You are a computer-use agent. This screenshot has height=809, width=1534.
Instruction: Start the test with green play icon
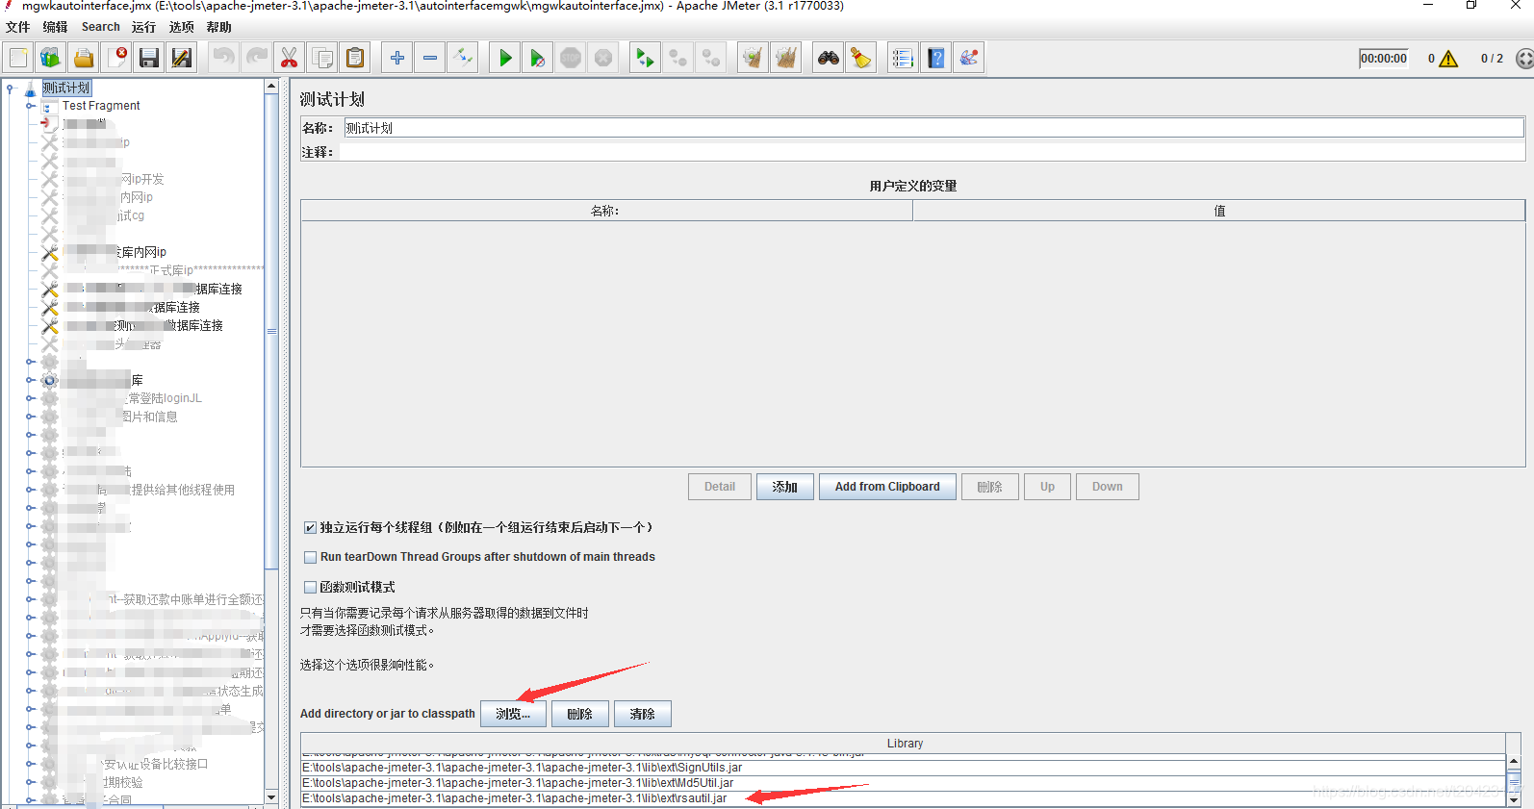(x=505, y=58)
